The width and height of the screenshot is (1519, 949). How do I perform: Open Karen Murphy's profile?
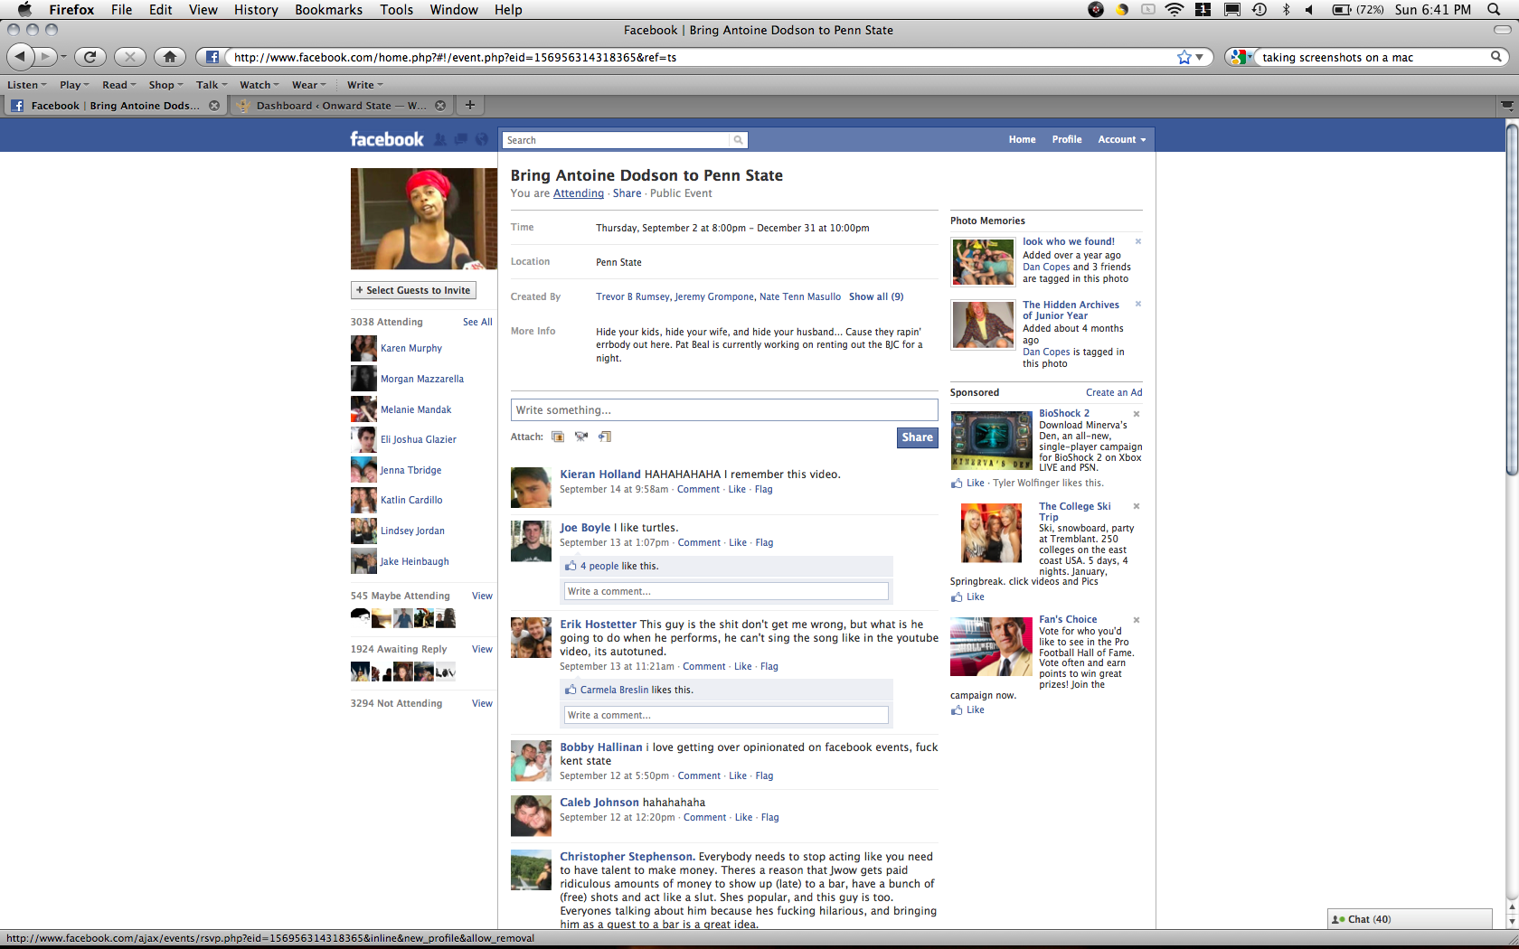[x=411, y=348]
